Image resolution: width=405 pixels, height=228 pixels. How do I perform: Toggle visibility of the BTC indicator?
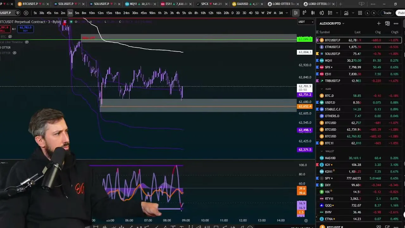[x=10, y=37]
